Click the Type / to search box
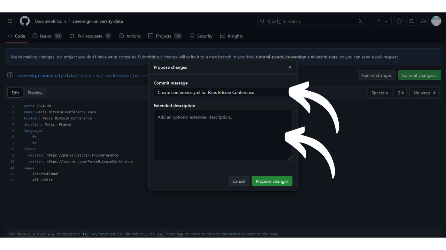446x250 pixels. pyautogui.click(x=307, y=21)
